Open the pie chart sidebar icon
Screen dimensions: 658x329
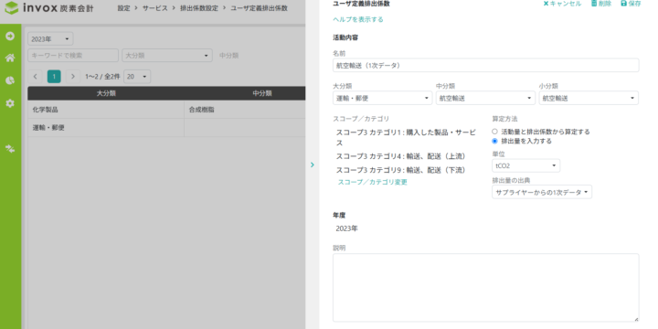coord(10,80)
